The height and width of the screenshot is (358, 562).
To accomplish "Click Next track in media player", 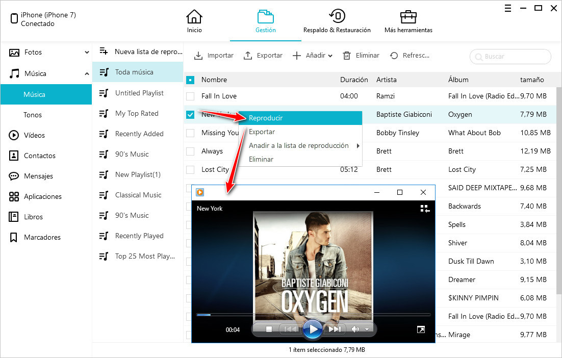I will coord(335,329).
